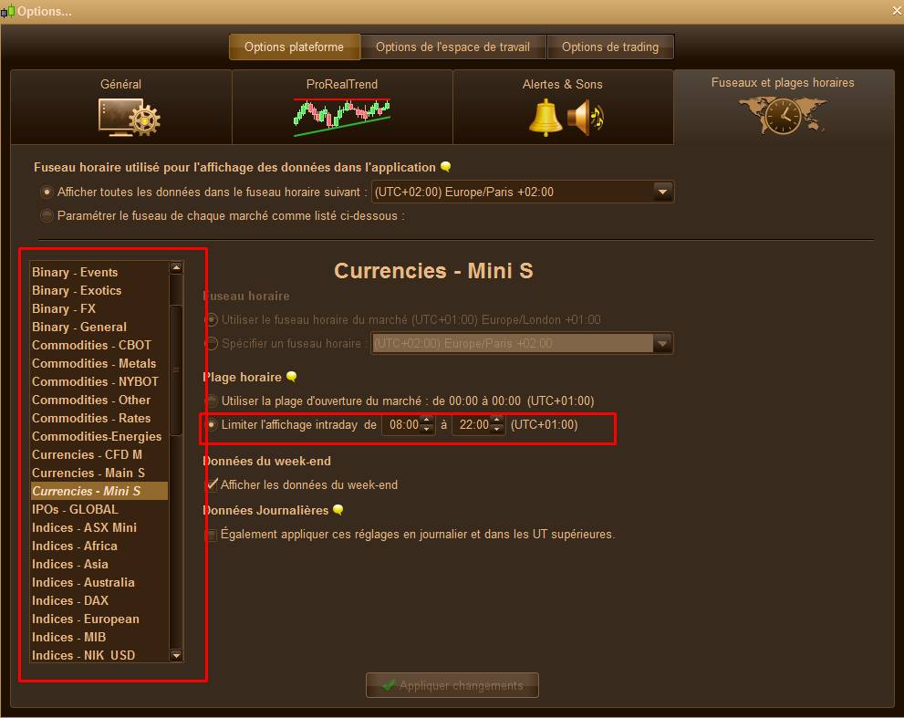This screenshot has width=904, height=718.
Task: Click the speaker icon under Alertes & Sons
Action: [585, 118]
